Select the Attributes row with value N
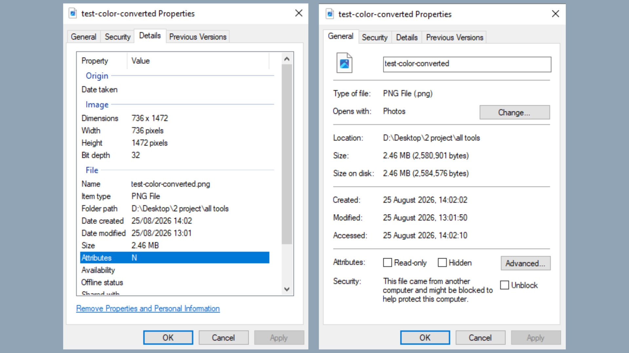 (175, 258)
